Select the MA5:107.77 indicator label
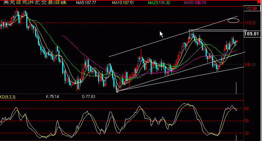262x141 pixels. 86,3
